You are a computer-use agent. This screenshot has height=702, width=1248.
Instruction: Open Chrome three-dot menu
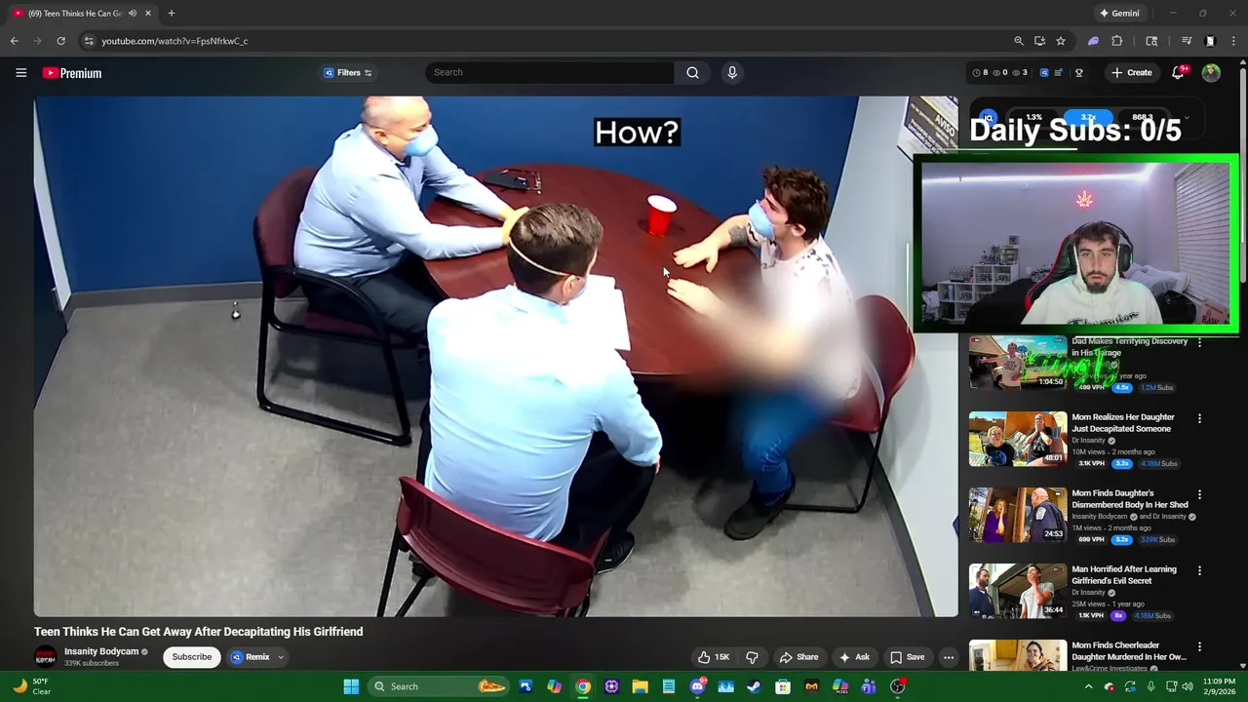1233,41
